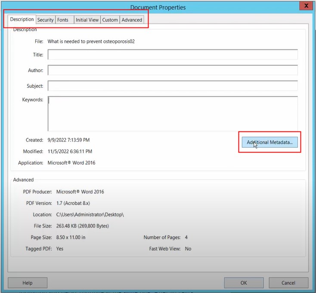Click the Location path C:\Users\Administrator\Desktop\

pyautogui.click(x=93, y=214)
